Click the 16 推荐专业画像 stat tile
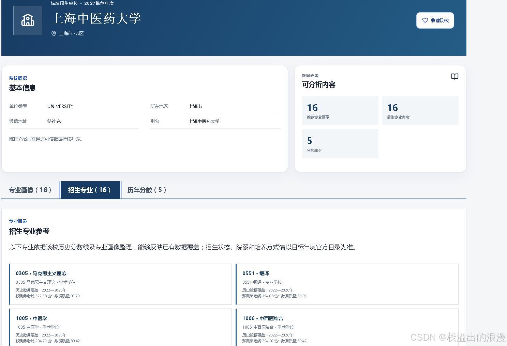 pos(340,110)
